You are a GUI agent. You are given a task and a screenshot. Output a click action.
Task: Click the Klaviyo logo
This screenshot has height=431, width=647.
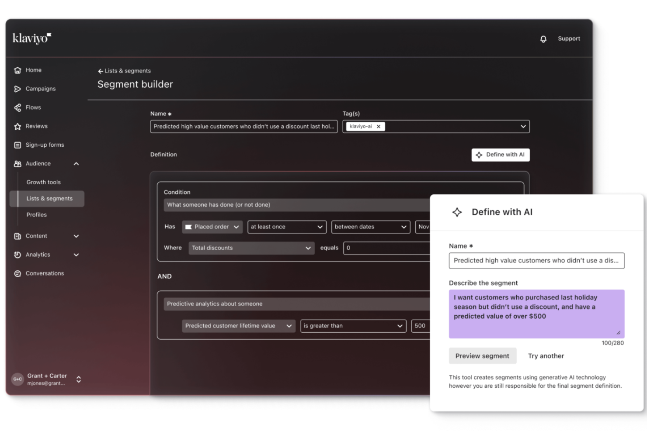pyautogui.click(x=31, y=38)
